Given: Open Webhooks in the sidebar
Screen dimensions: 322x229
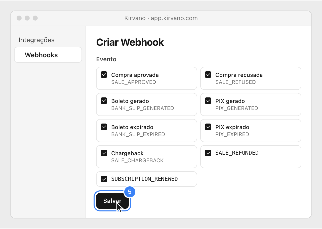Looking at the screenshot, I should click(x=48, y=55).
